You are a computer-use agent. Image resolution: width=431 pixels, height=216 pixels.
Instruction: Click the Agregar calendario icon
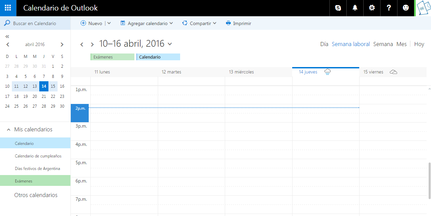click(123, 23)
